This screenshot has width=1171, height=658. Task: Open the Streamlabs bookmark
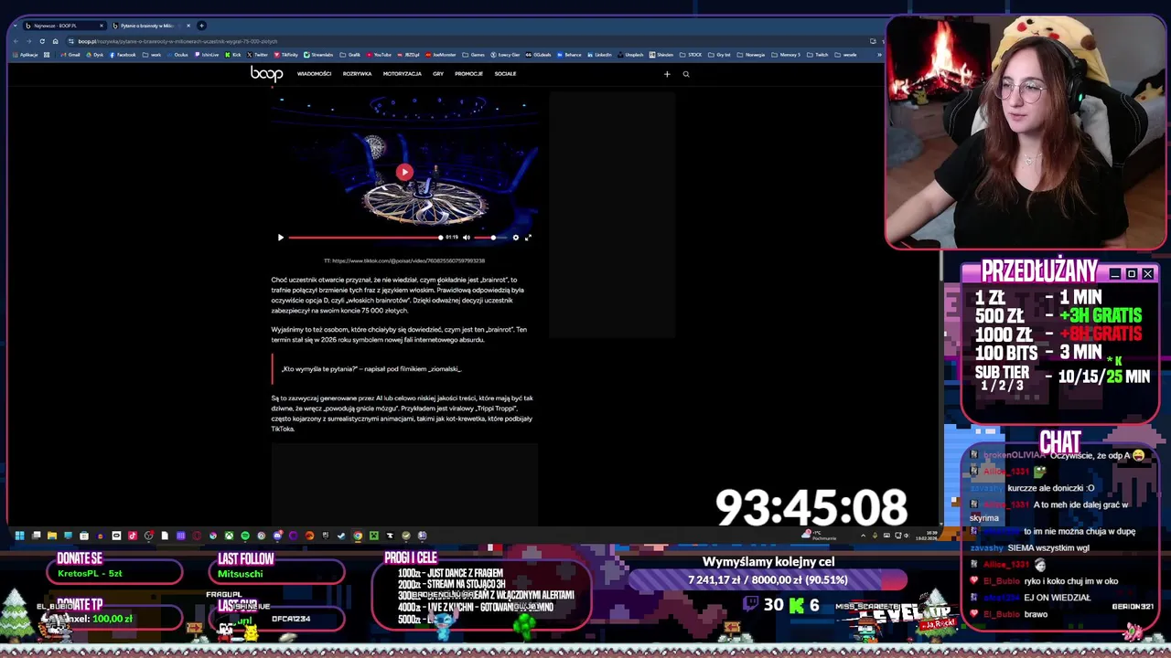(x=318, y=55)
